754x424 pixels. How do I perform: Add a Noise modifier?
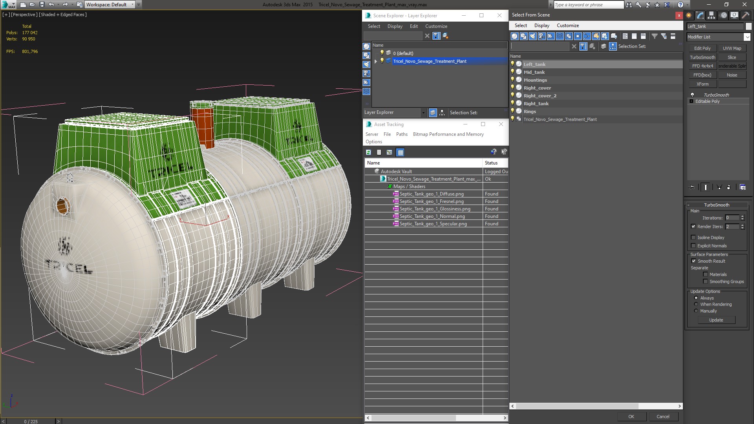(732, 75)
